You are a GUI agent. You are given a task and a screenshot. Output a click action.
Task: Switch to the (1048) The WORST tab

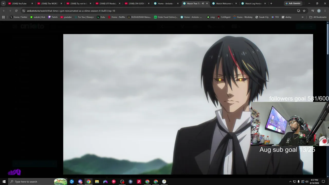[50, 4]
